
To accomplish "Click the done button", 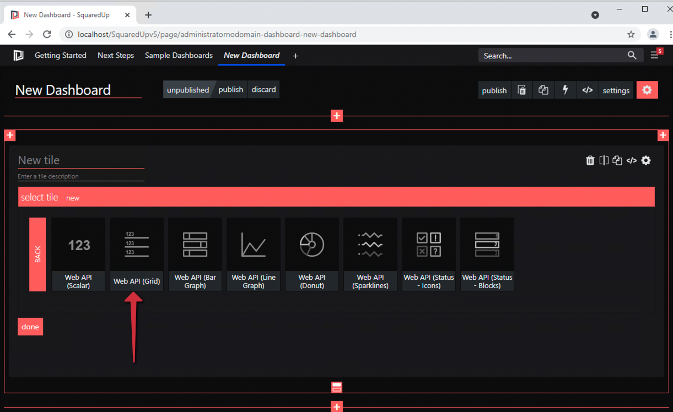I will [x=30, y=327].
